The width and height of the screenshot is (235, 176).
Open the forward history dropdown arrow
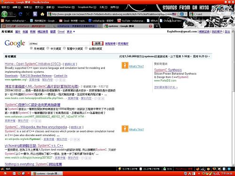[15, 15]
